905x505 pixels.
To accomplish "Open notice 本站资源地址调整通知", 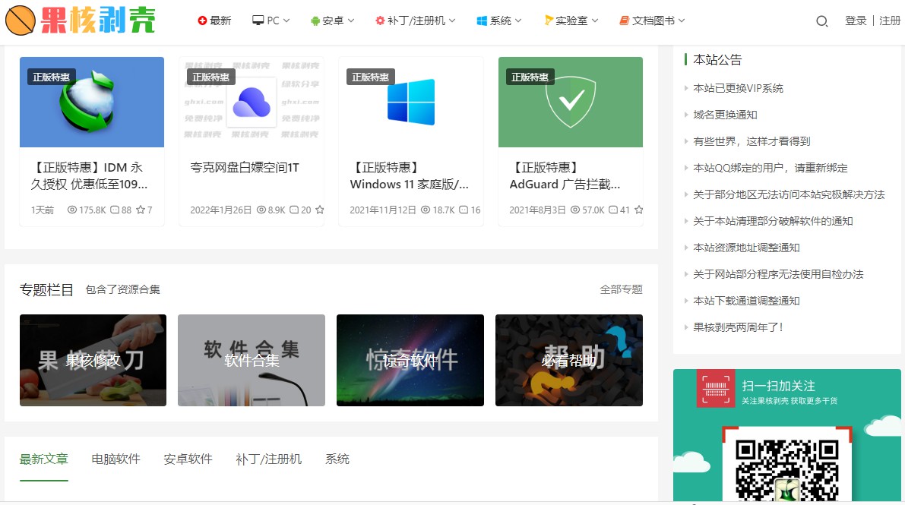I will (x=746, y=248).
